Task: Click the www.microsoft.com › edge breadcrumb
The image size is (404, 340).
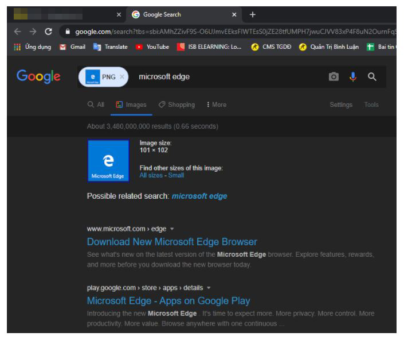Action: 127,229
